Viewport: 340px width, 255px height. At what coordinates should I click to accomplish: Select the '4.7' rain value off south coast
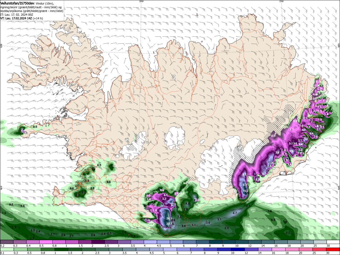pos(235,213)
